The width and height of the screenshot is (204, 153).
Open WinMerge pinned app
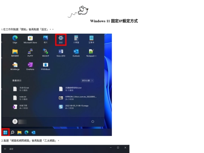coord(15,66)
